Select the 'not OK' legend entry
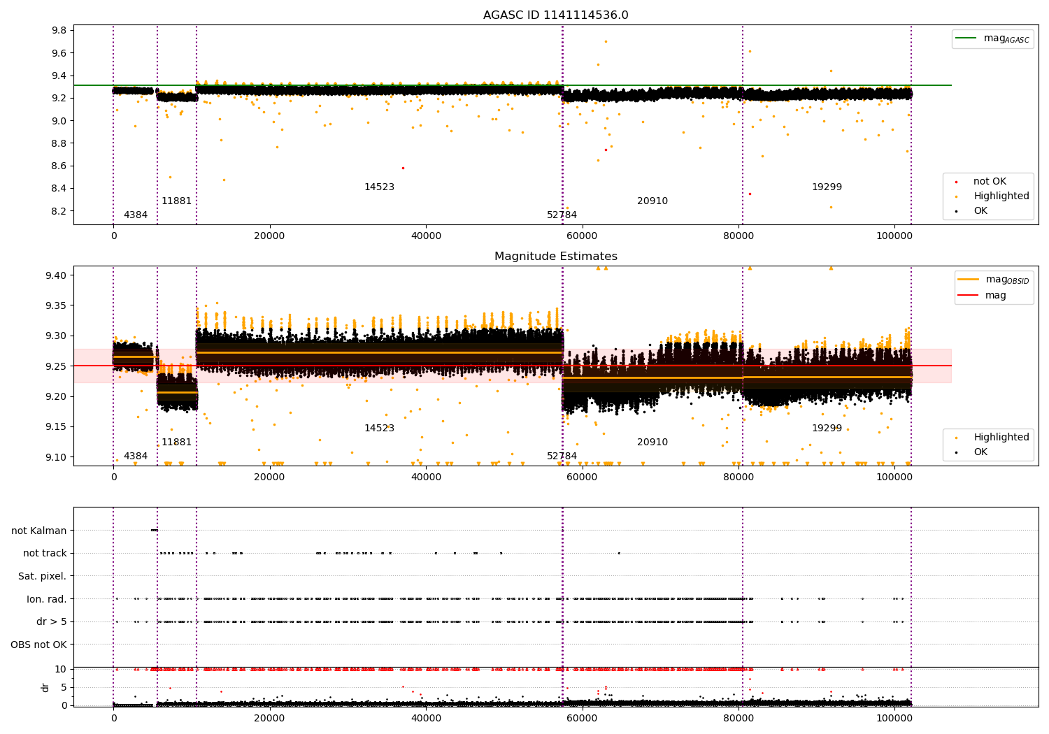Screen dimensions: 1049x734 click(990, 182)
